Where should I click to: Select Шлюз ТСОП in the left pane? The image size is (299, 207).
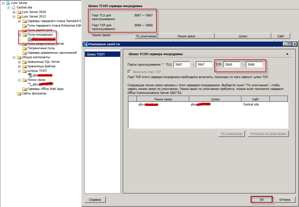pos(103,54)
